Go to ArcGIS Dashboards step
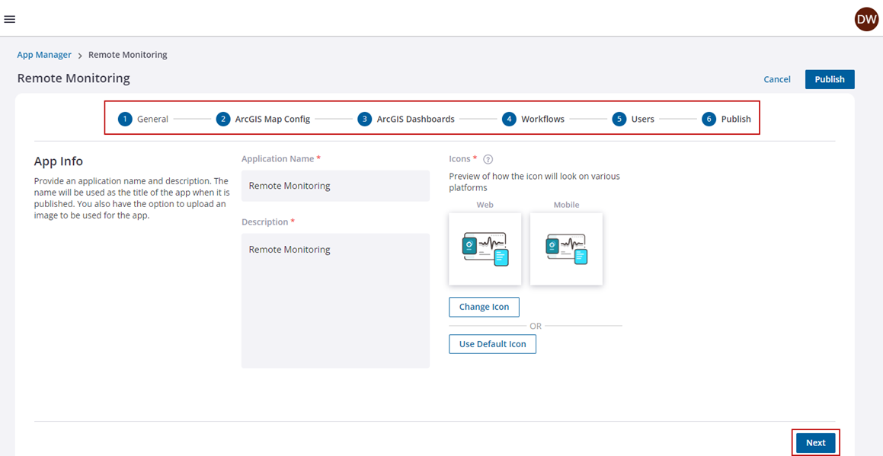The height and width of the screenshot is (456, 883). coord(415,119)
